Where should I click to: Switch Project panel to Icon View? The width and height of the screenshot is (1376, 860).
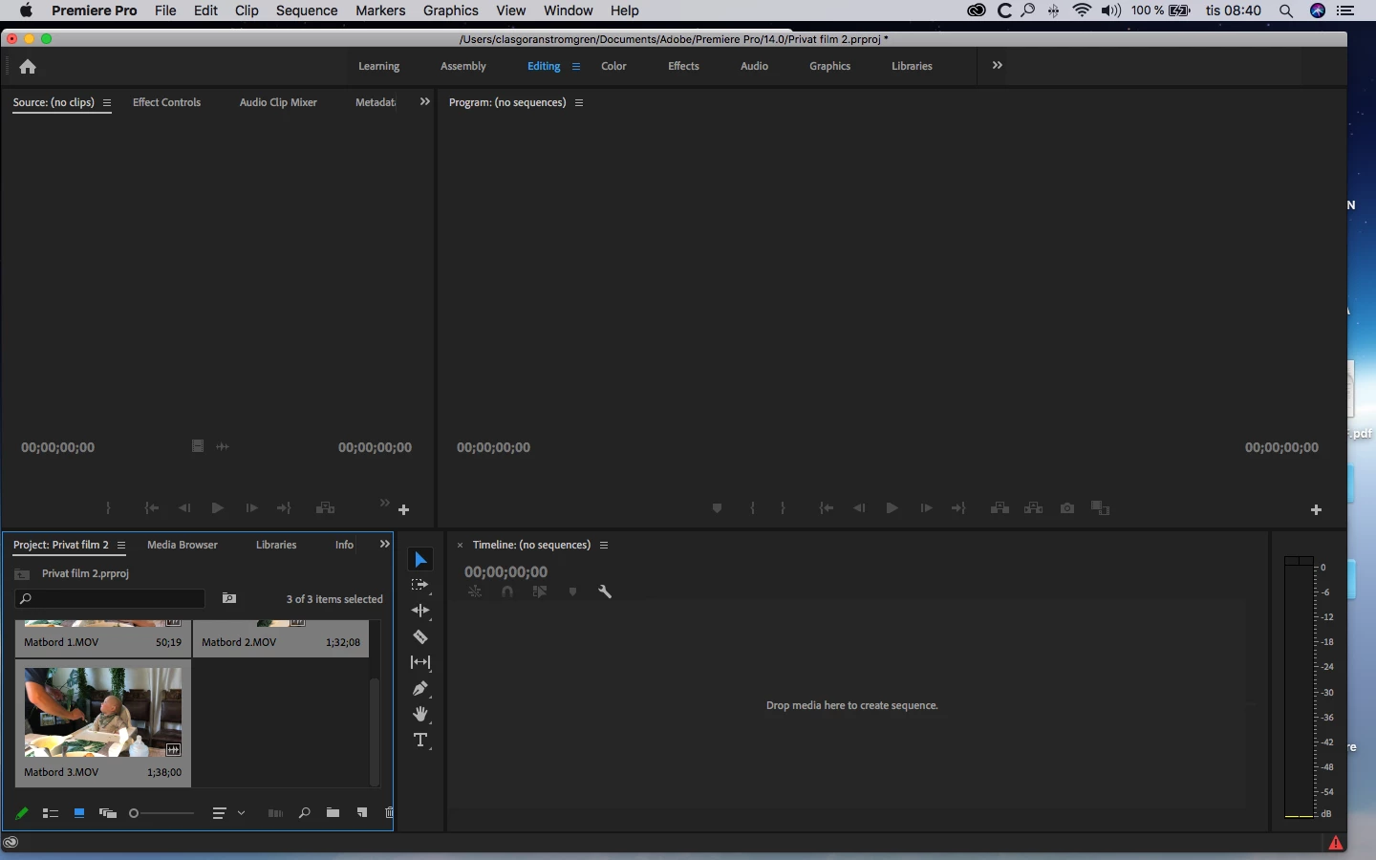pos(79,813)
